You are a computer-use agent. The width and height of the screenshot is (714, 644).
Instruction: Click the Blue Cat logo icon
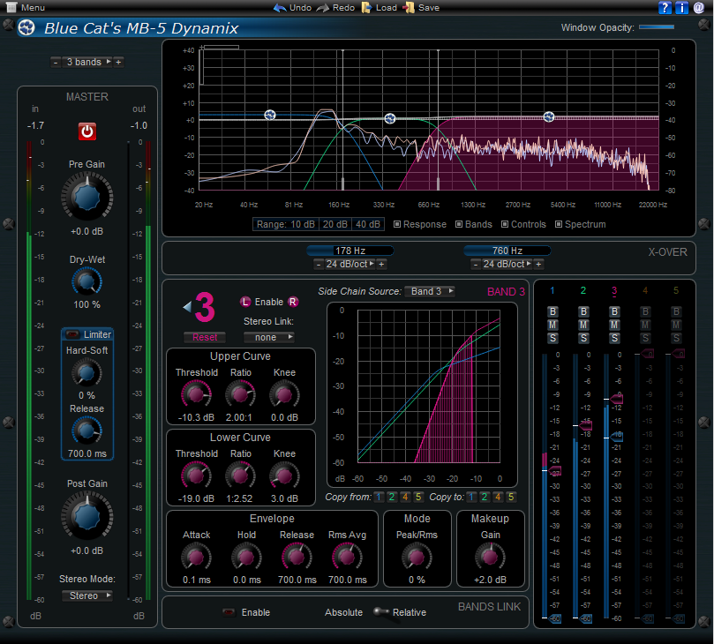(x=26, y=27)
